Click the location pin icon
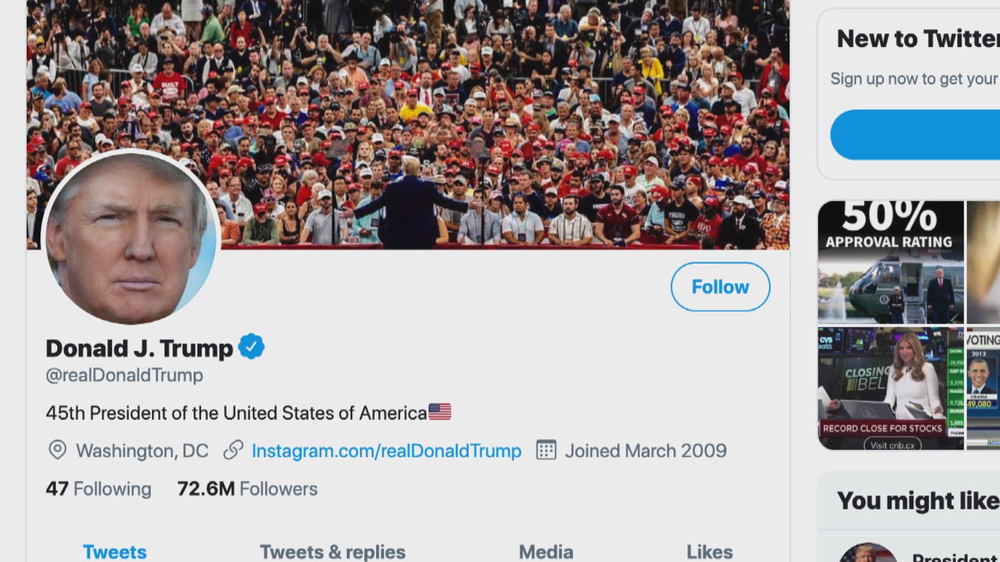Screen dimensions: 1000x562 pyautogui.click(x=57, y=450)
